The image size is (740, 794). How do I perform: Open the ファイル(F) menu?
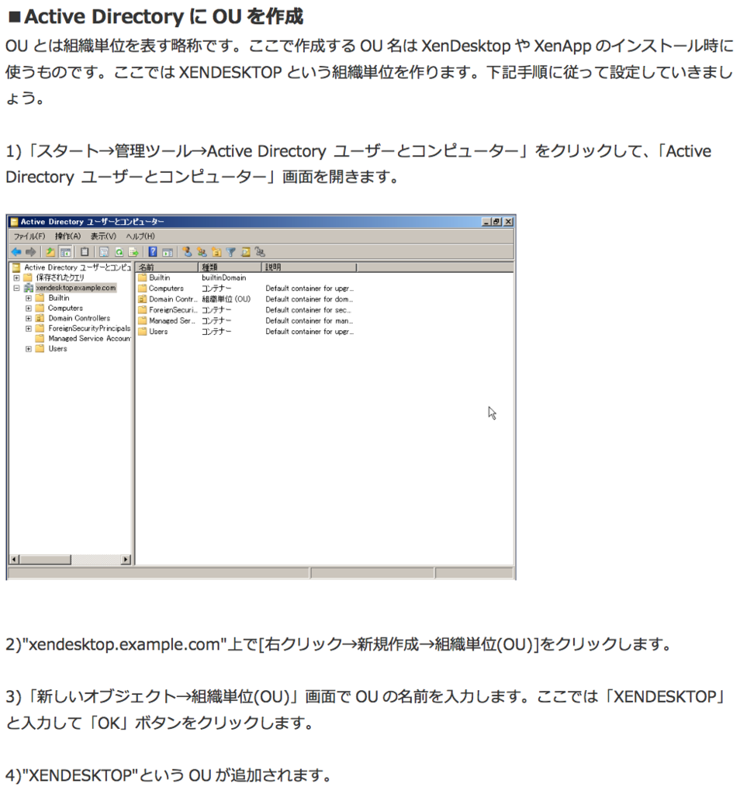tap(29, 236)
